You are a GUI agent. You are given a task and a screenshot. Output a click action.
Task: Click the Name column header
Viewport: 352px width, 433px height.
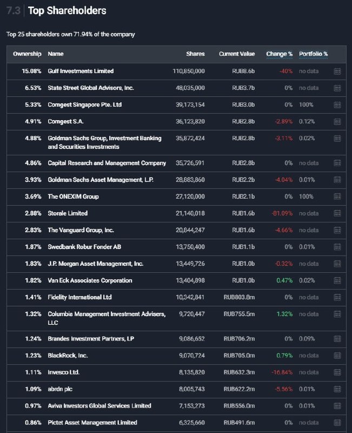pyautogui.click(x=56, y=54)
